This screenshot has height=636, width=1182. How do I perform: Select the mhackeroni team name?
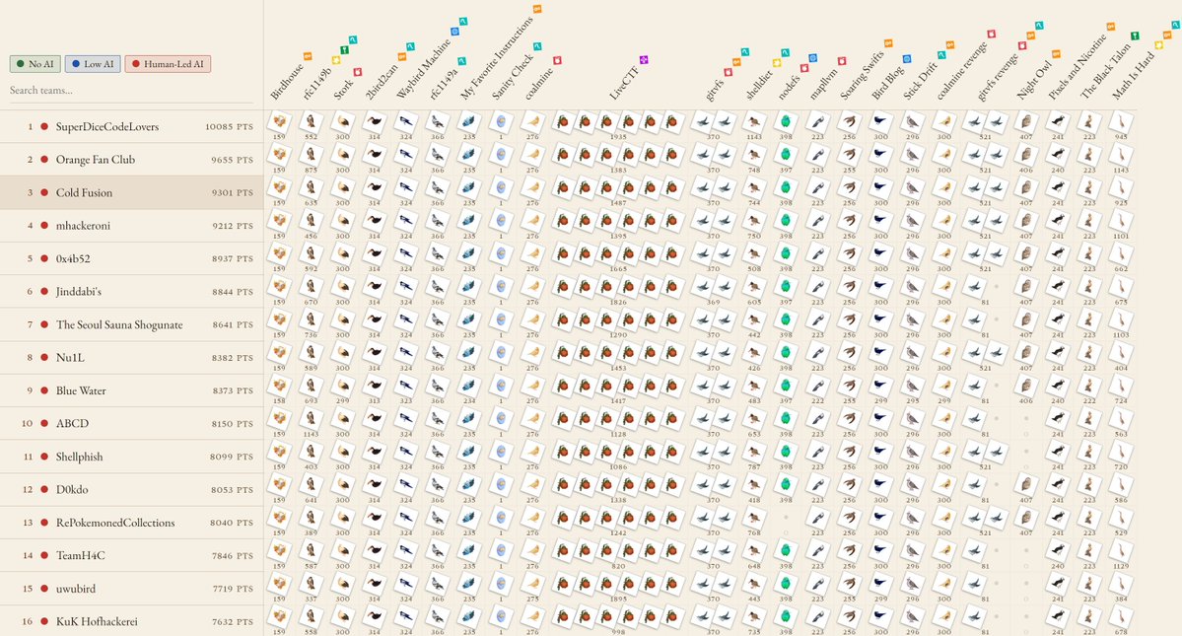(83, 226)
